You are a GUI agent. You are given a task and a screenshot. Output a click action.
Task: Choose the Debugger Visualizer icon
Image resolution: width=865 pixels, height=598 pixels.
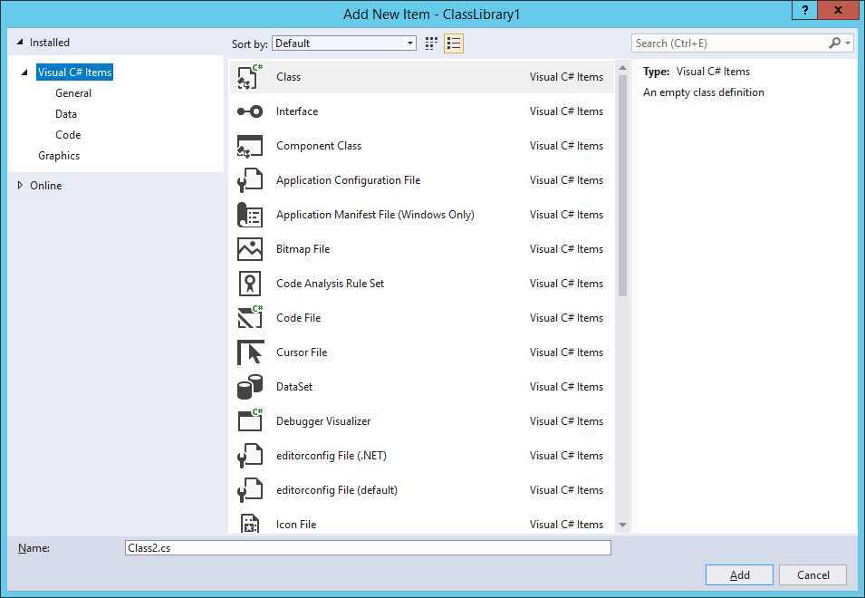250,421
